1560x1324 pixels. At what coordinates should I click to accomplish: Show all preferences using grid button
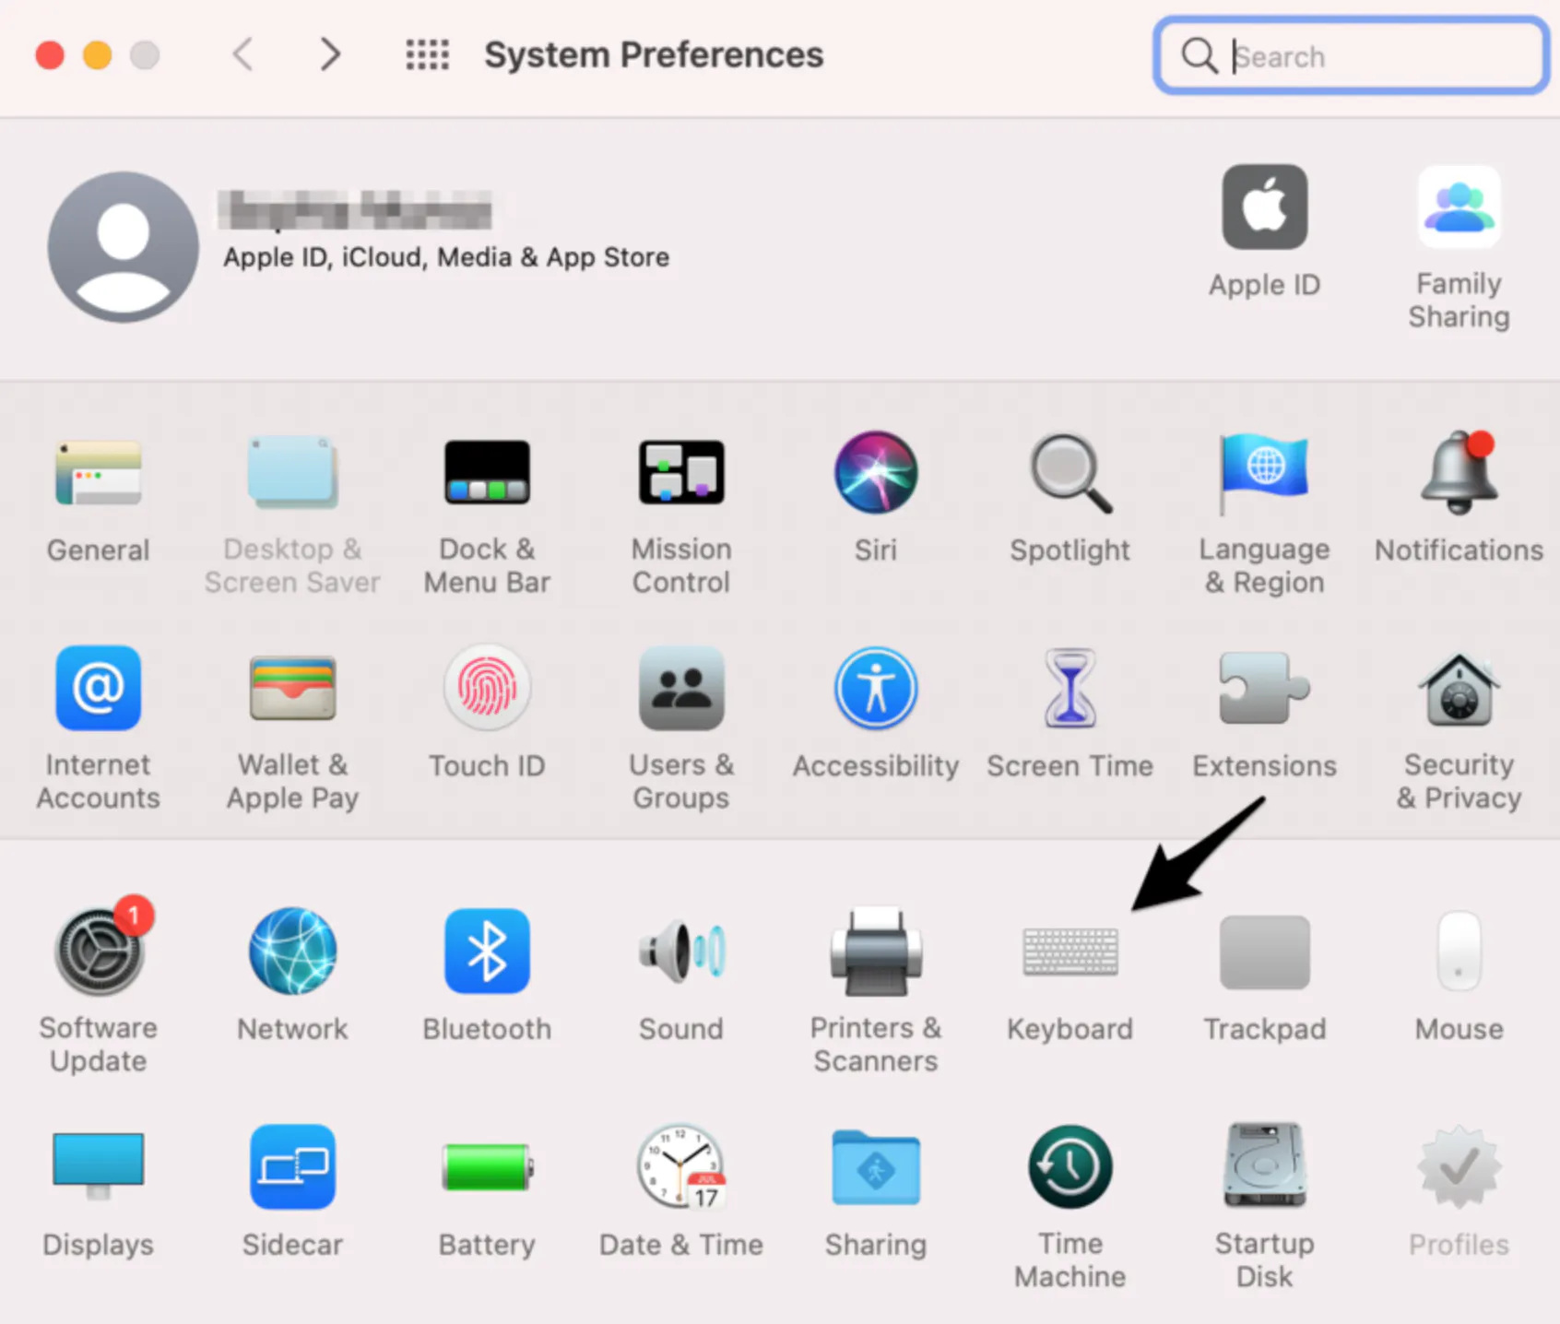428,54
